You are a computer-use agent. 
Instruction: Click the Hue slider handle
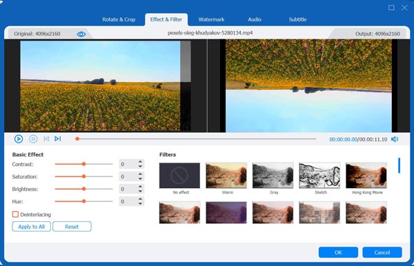pos(83,201)
